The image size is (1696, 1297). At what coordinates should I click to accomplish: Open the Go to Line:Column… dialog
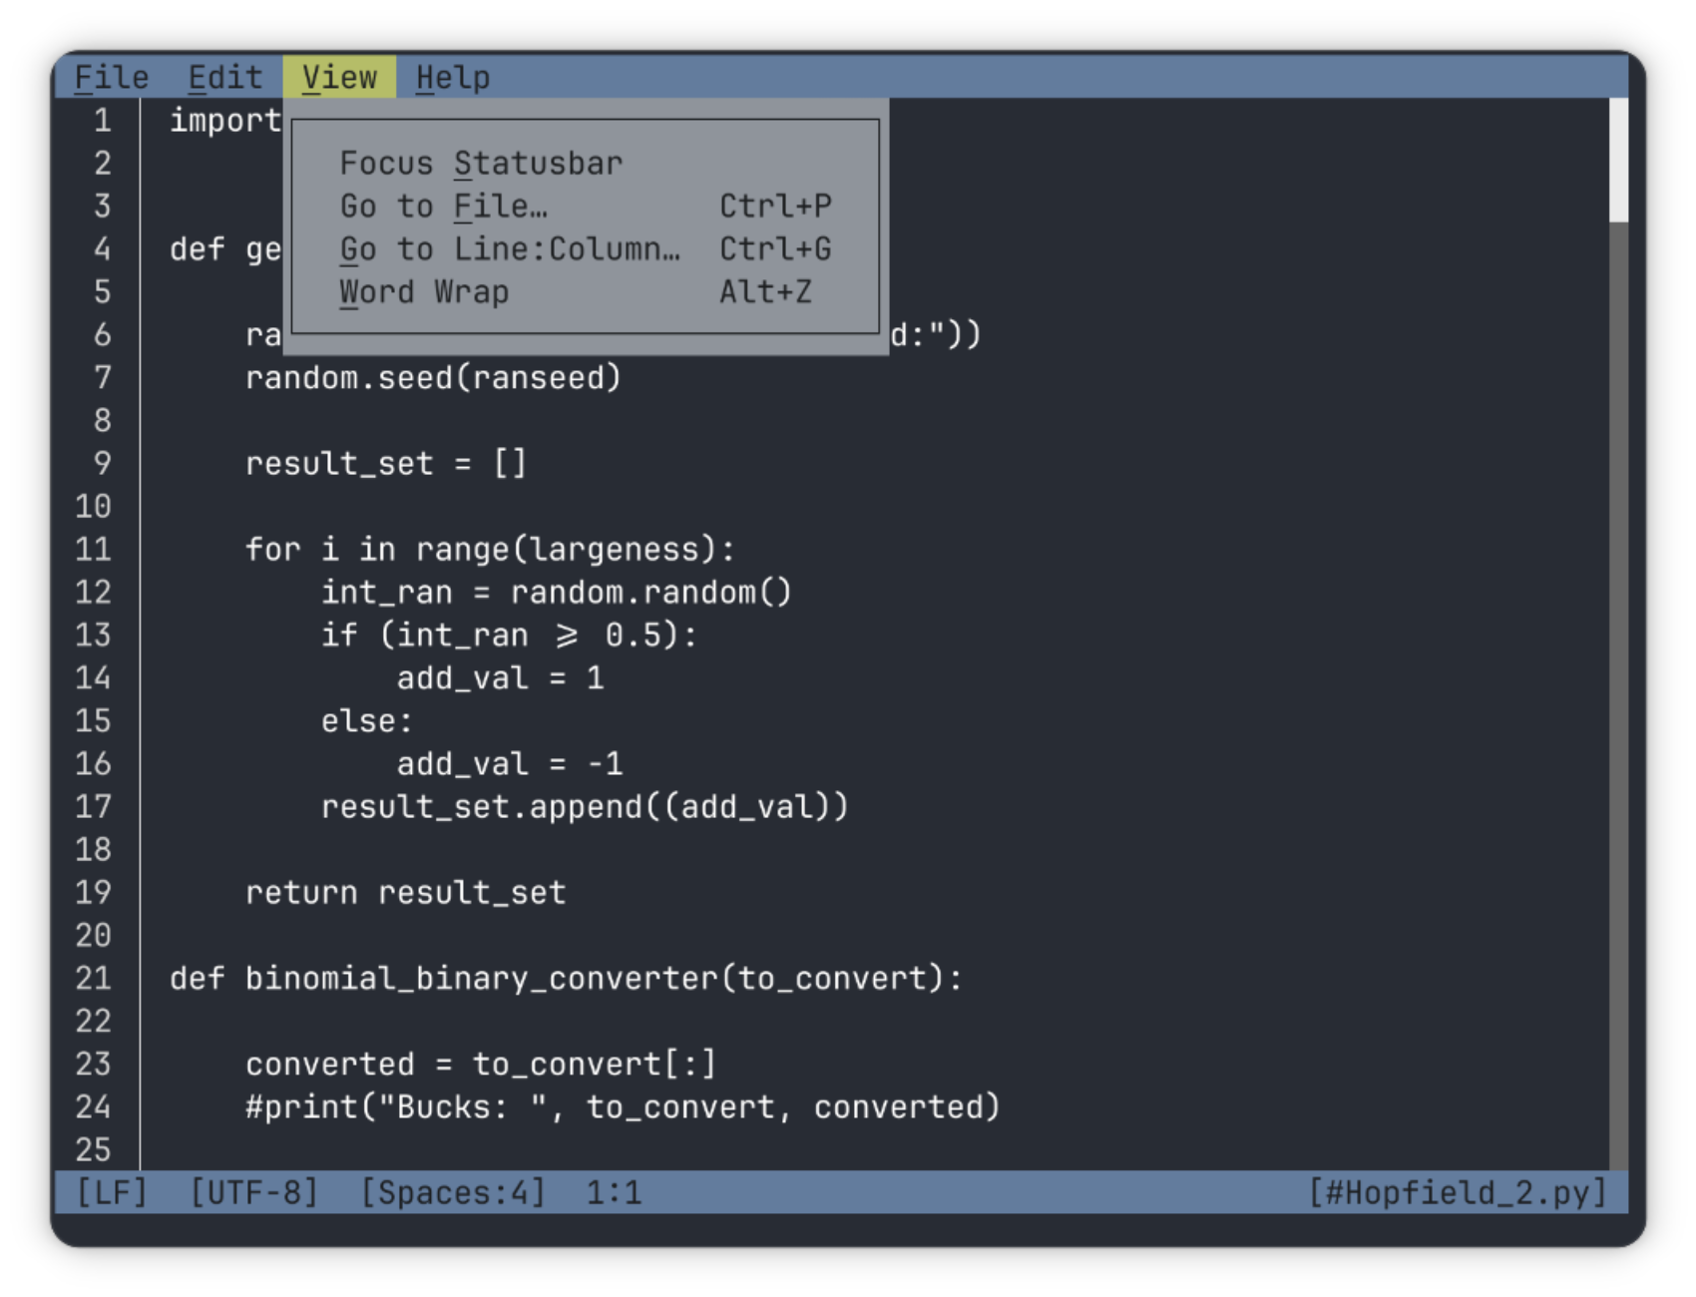(511, 248)
